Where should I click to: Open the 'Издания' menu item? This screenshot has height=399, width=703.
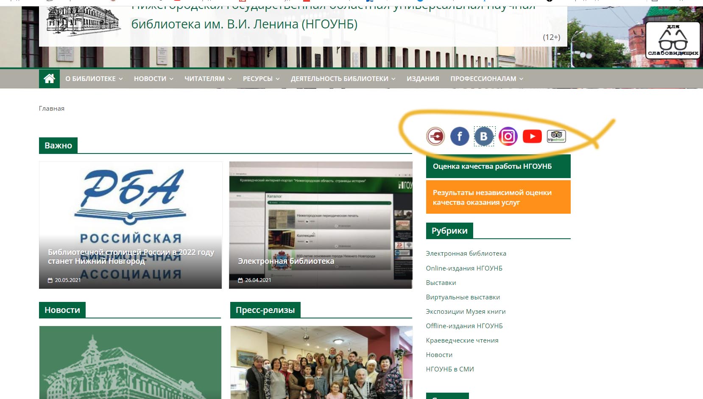(x=423, y=79)
